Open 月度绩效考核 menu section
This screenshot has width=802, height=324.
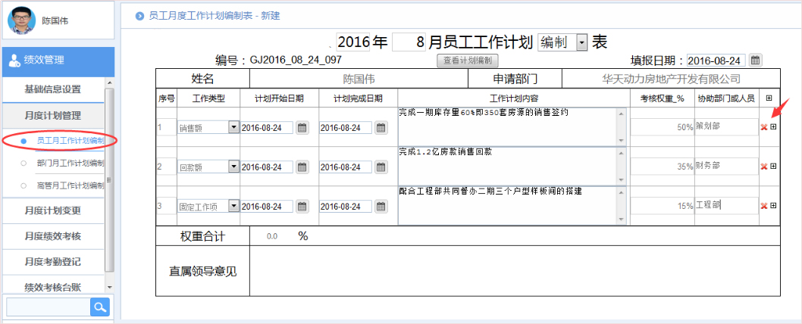coord(52,236)
